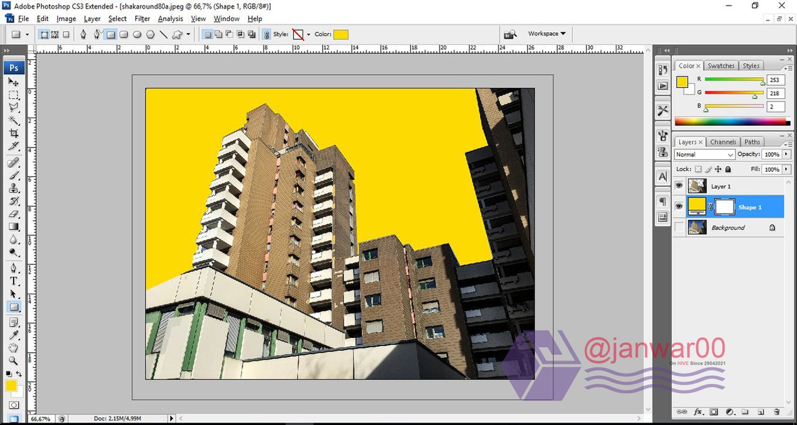
Task: Show the Background layer via eye box
Action: tap(679, 227)
